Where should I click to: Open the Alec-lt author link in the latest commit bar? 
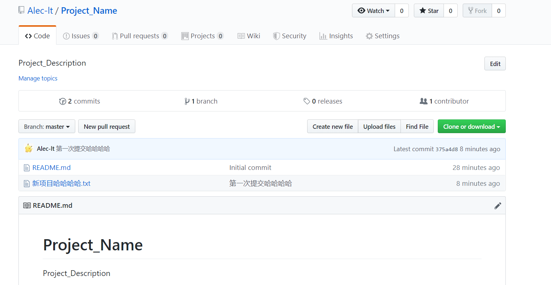[x=46, y=149]
